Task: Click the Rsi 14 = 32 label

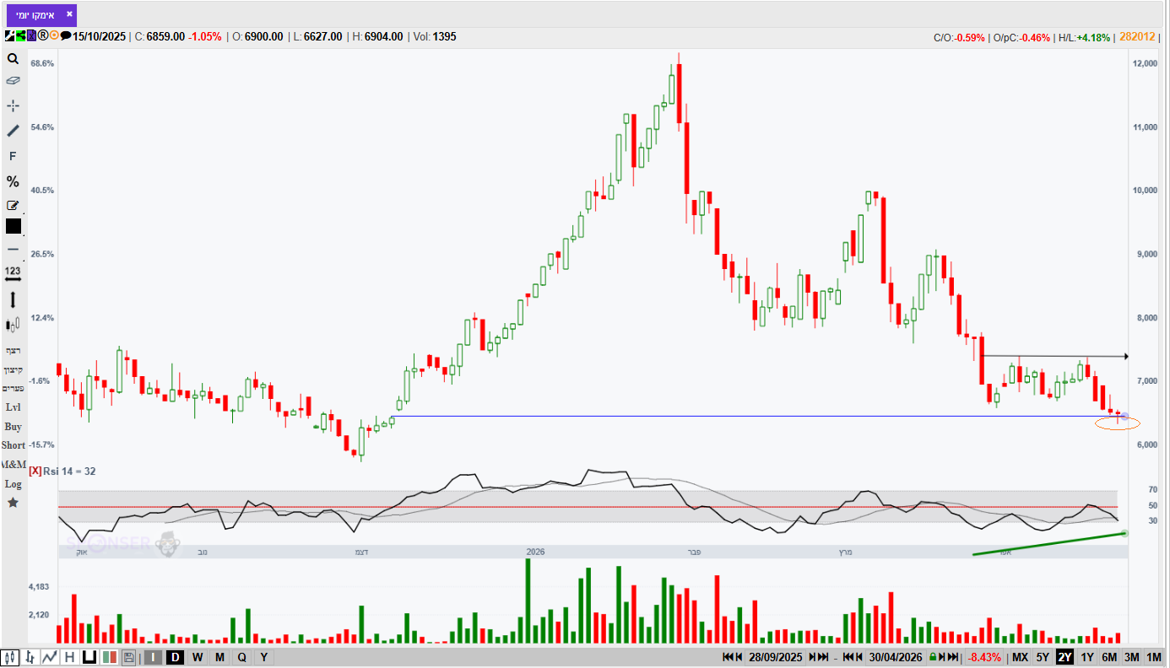Action: coord(69,471)
